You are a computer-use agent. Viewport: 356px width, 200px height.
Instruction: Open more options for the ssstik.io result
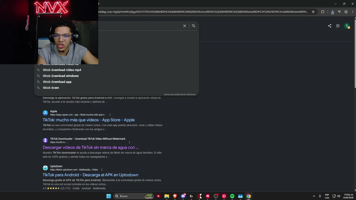click(129, 142)
